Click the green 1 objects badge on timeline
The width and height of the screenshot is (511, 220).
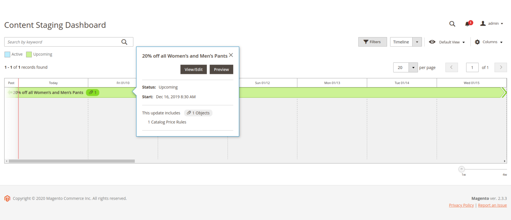(x=92, y=93)
